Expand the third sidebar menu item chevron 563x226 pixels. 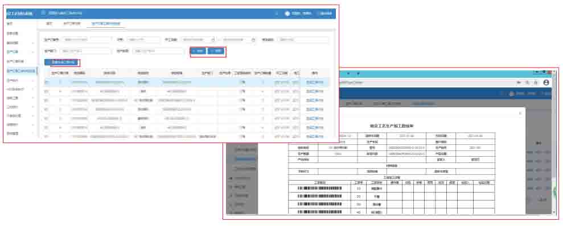click(33, 43)
